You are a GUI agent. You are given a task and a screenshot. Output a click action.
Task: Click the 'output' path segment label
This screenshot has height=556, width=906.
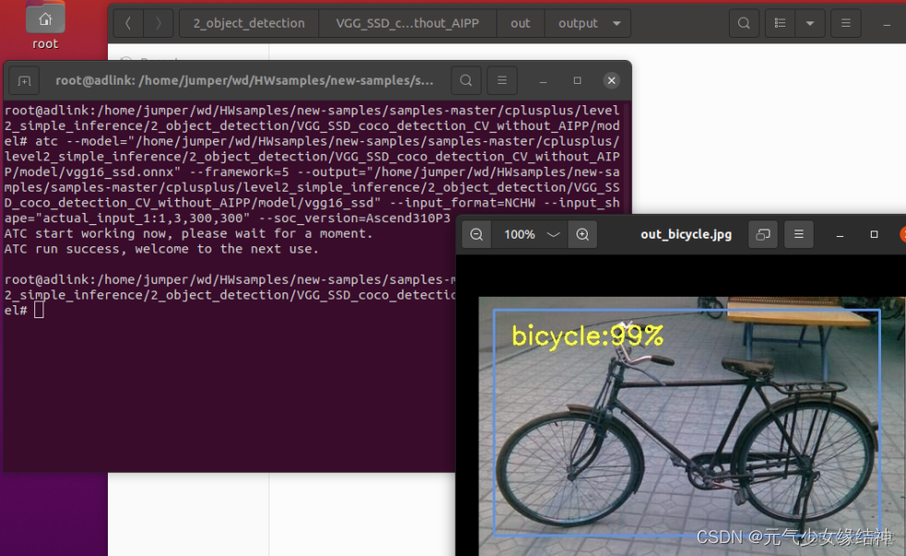coord(578,23)
